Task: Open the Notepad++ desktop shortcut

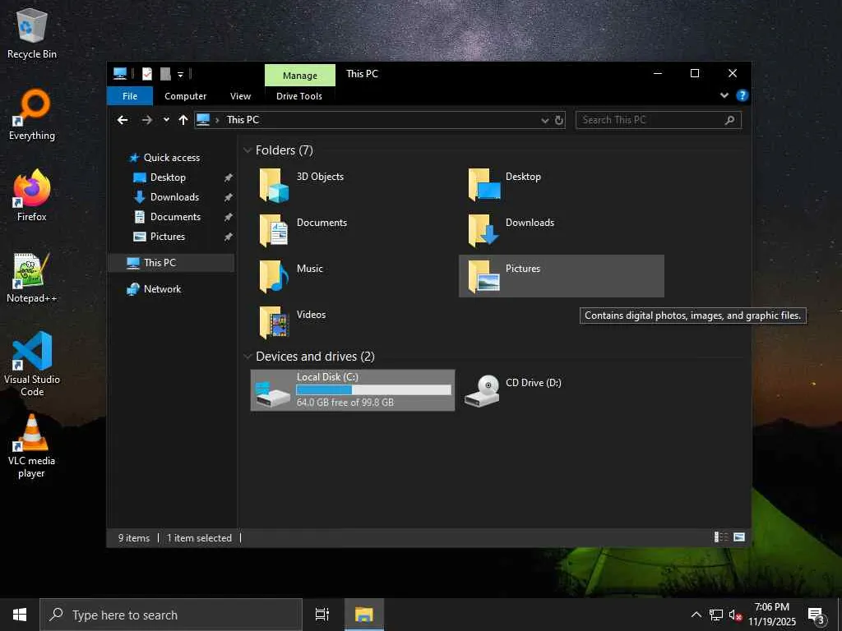Action: tap(32, 278)
